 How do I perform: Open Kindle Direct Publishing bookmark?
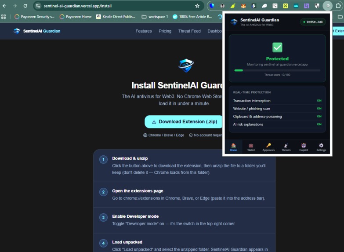(116, 17)
